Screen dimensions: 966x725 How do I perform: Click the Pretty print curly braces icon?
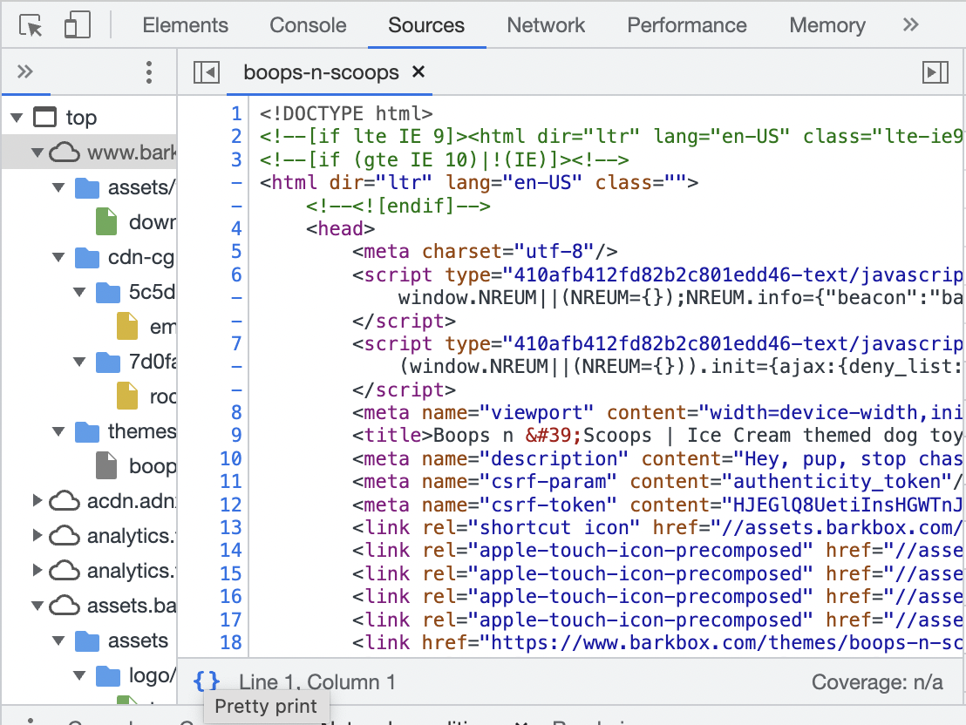(x=207, y=681)
